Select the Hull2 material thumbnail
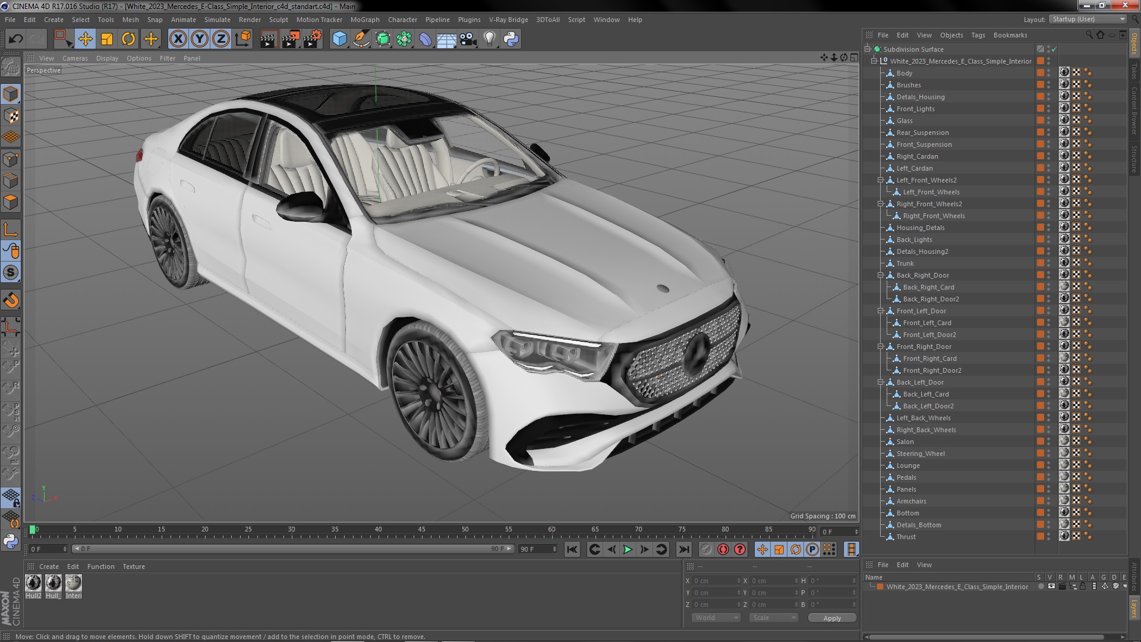The width and height of the screenshot is (1141, 642). click(x=33, y=586)
